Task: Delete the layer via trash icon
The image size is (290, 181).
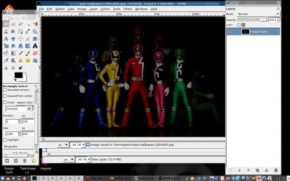Action: (276, 170)
